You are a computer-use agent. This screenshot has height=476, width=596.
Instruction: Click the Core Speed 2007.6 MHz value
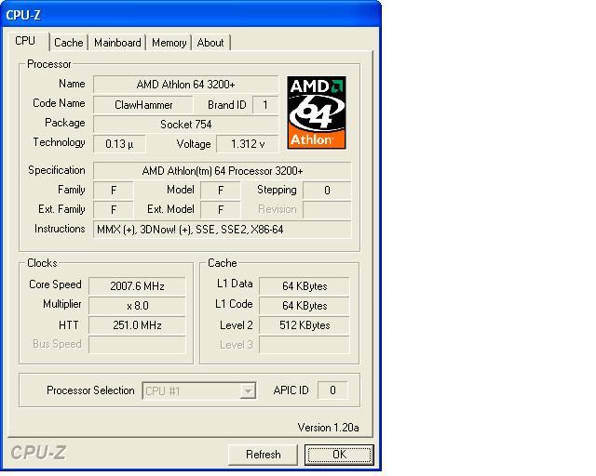137,285
